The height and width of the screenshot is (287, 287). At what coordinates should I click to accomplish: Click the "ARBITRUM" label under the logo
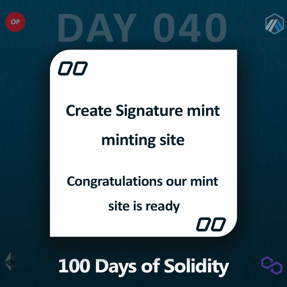tap(272, 39)
